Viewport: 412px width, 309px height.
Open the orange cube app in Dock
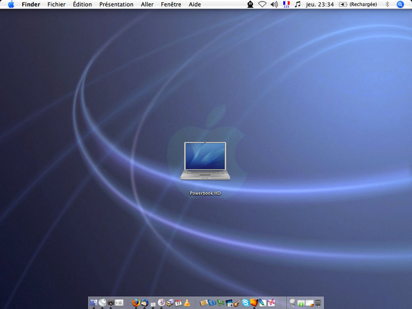click(254, 303)
